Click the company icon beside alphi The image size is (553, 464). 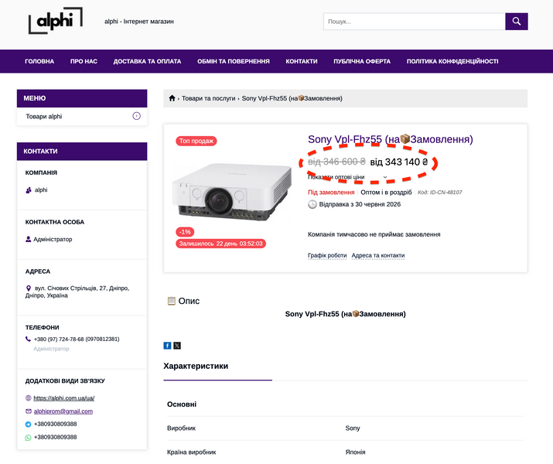[29, 190]
